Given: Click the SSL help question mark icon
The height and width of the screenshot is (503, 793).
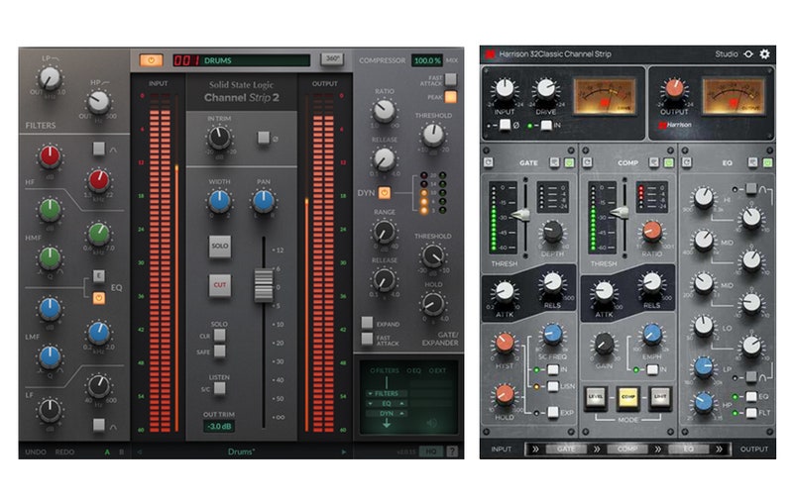Looking at the screenshot, I should [x=452, y=451].
